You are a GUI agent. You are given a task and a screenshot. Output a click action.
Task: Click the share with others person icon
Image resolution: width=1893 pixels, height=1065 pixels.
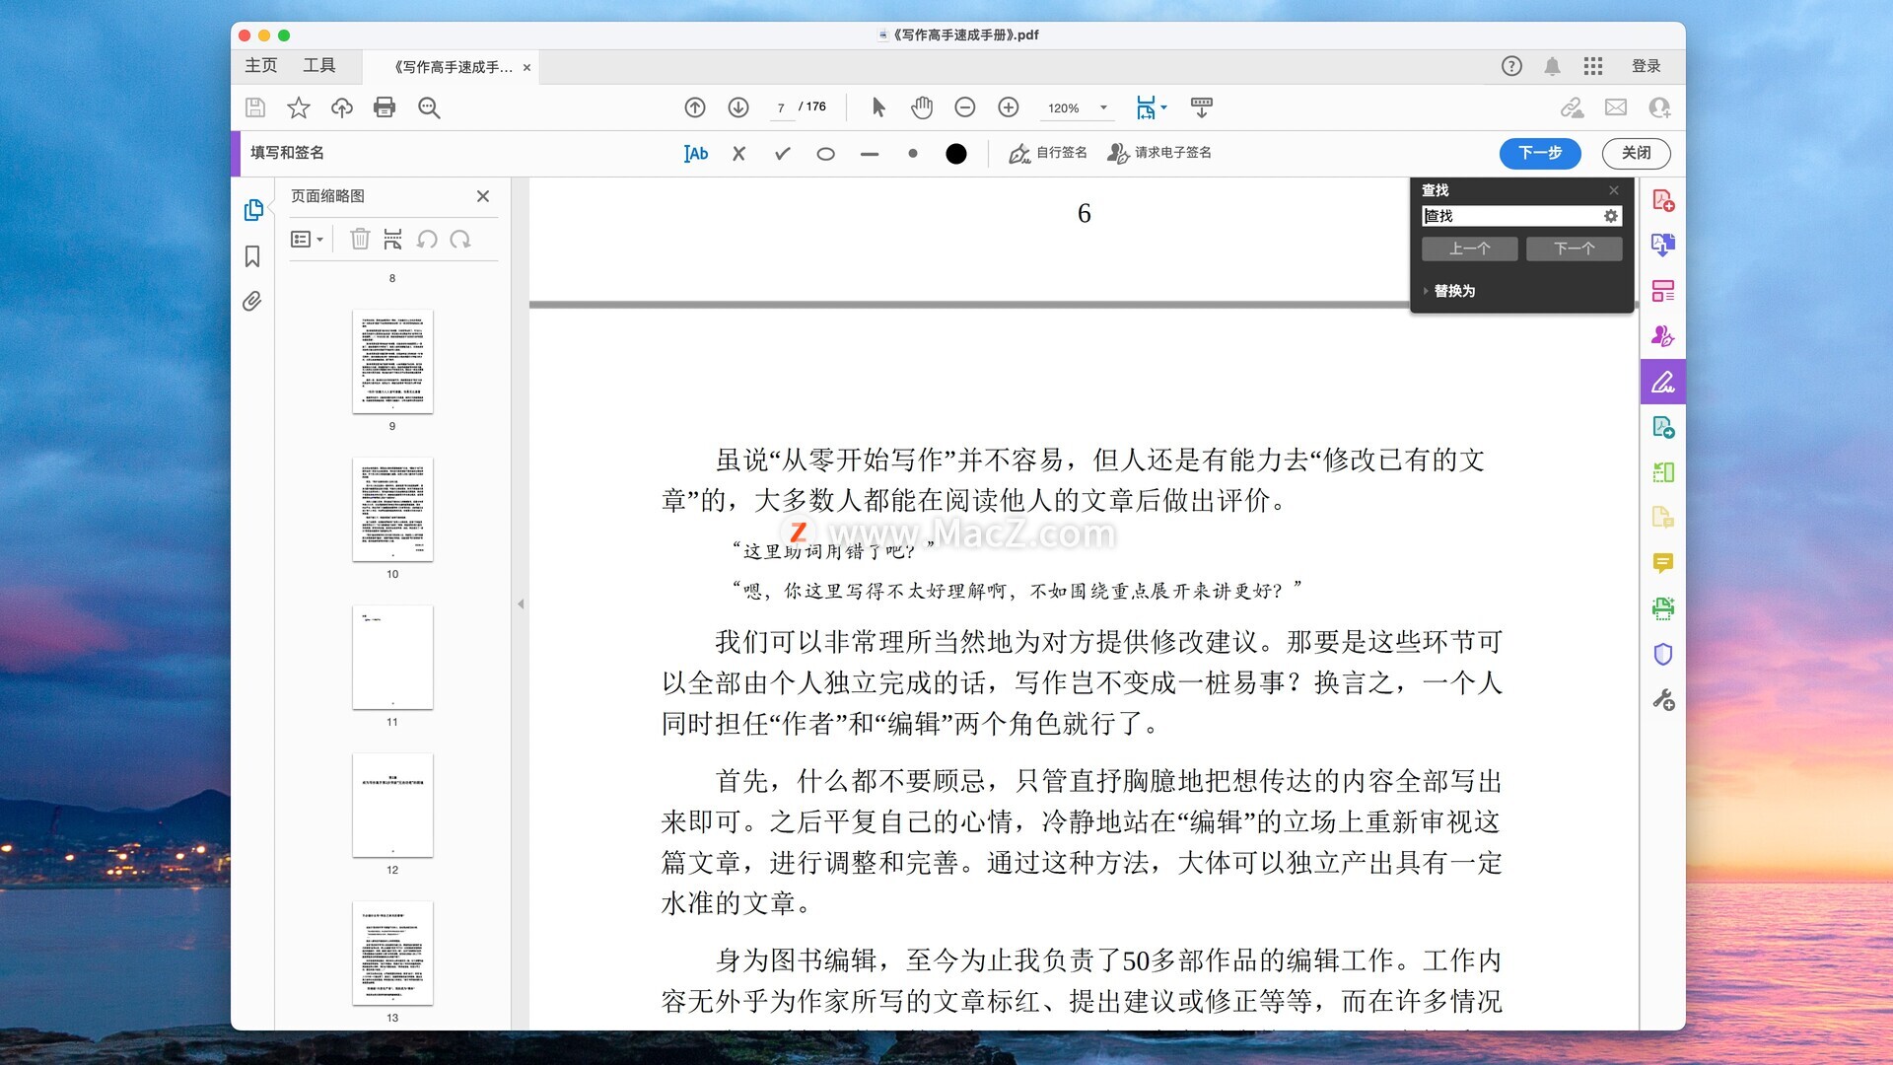1659,107
